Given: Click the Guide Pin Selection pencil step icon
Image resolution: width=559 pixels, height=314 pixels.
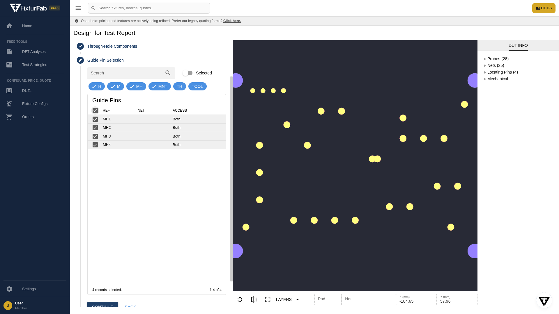Looking at the screenshot, I should click(x=80, y=60).
